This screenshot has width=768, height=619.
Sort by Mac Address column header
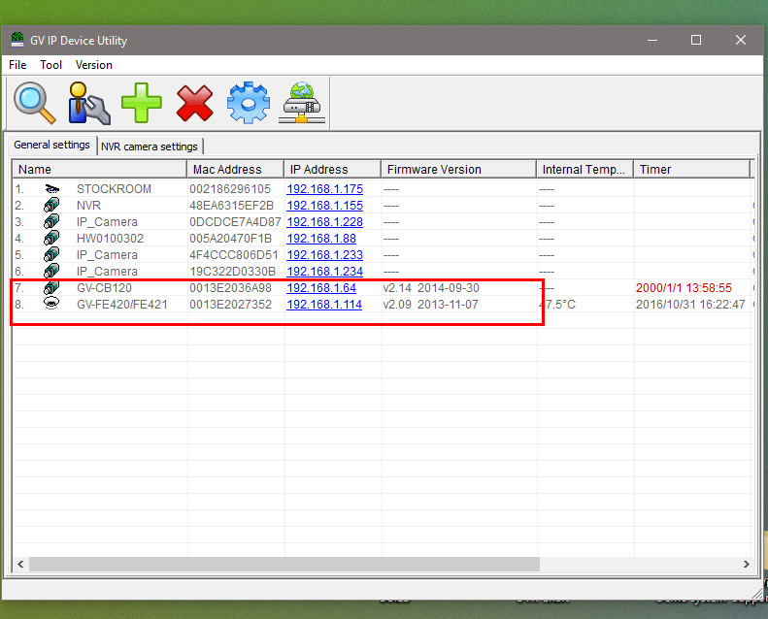click(x=235, y=170)
